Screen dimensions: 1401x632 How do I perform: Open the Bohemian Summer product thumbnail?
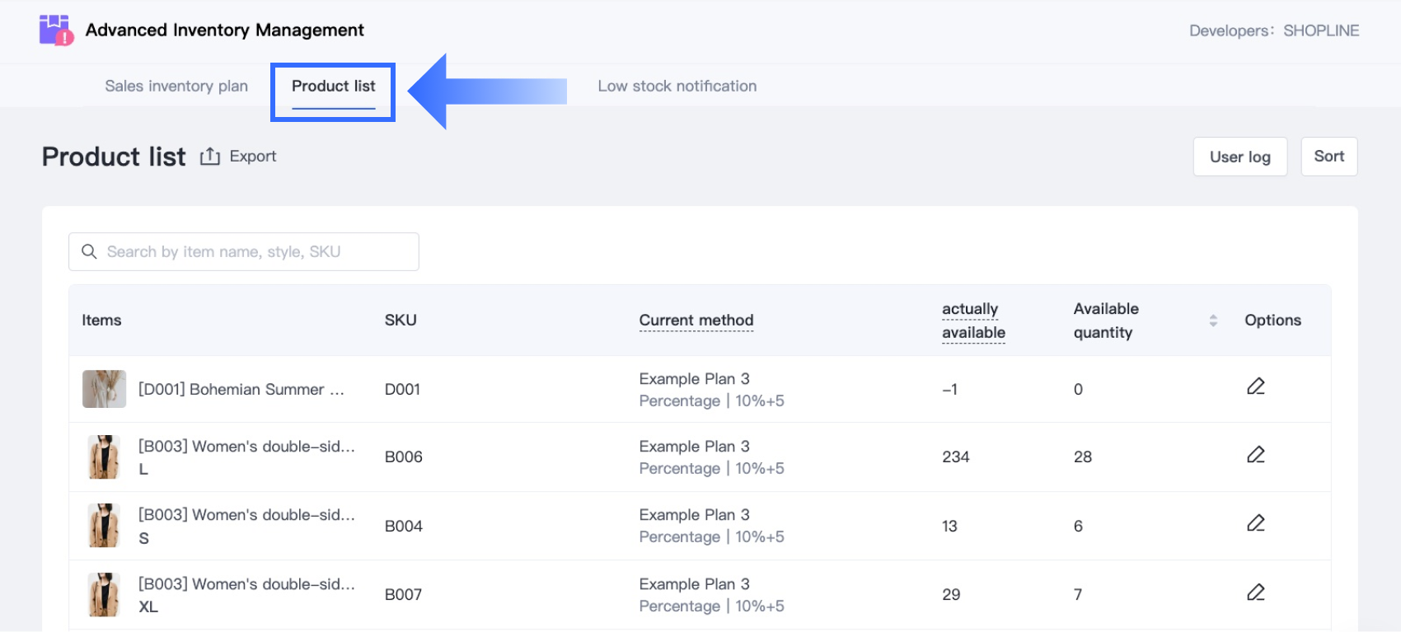(104, 389)
